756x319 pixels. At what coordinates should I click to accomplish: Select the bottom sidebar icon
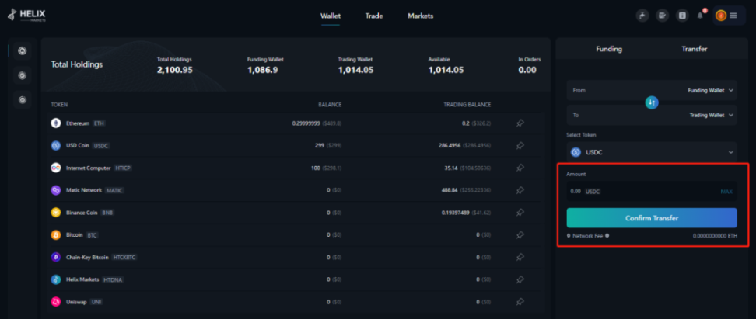tap(23, 100)
